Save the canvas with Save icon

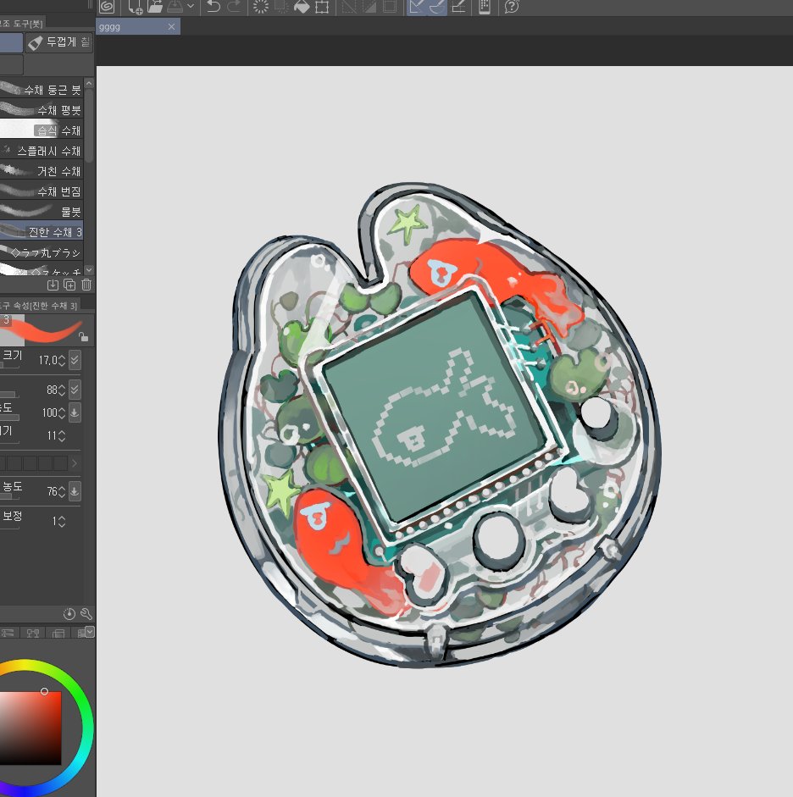pyautogui.click(x=175, y=7)
